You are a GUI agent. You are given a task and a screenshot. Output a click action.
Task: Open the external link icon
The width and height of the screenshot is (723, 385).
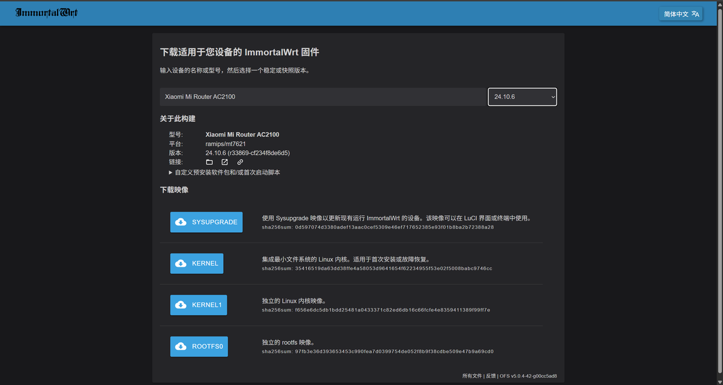click(x=224, y=162)
